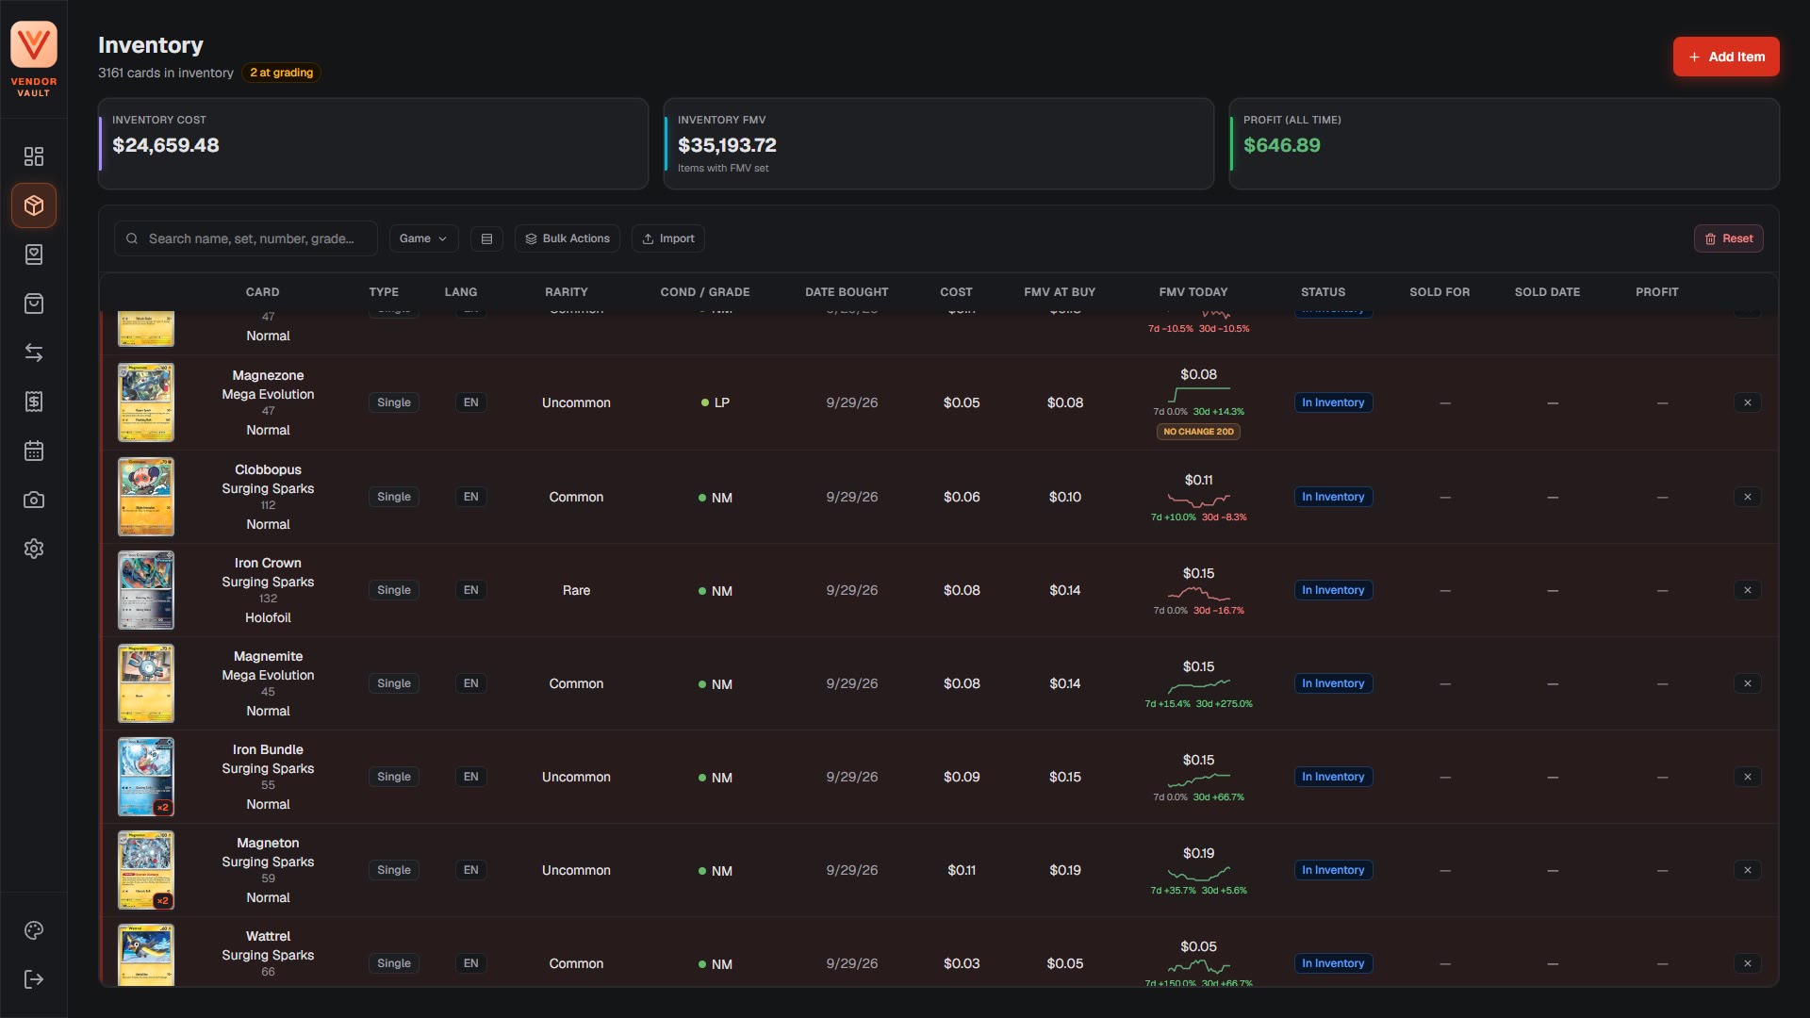This screenshot has height=1018, width=1810.
Task: Open the theme palette icon
Action: [x=34, y=930]
